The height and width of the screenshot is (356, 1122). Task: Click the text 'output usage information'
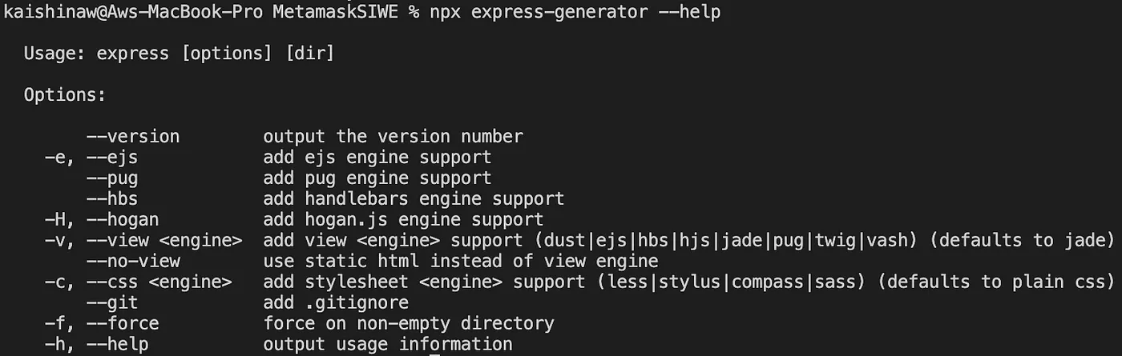(x=388, y=344)
